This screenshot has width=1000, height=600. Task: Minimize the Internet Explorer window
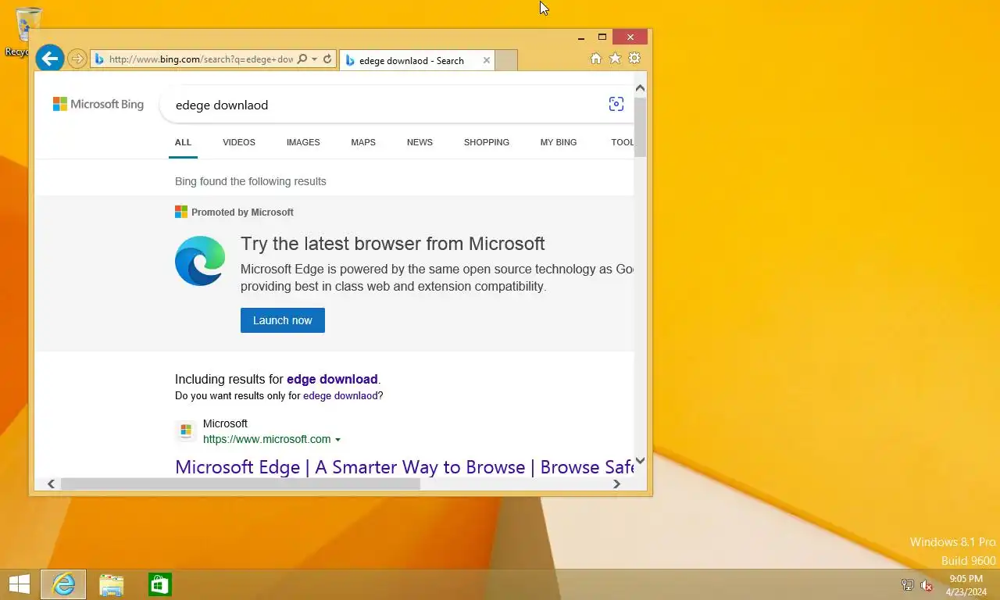point(581,37)
